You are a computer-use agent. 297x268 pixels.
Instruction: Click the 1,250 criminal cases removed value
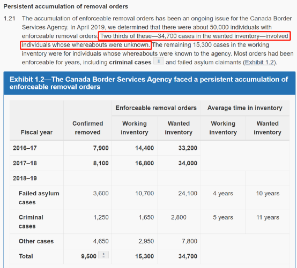point(101,217)
